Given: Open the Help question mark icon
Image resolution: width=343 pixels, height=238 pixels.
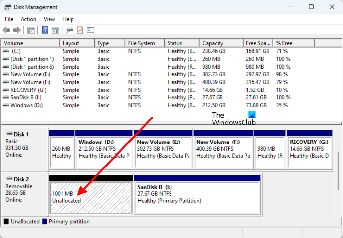Looking at the screenshot, I should point(45,30).
